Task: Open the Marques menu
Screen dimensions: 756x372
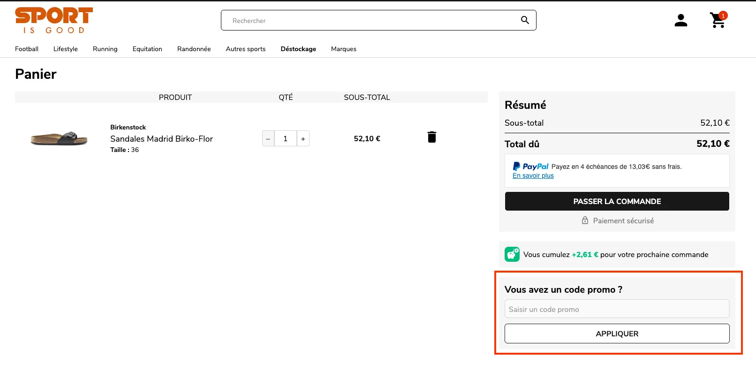Action: click(344, 49)
